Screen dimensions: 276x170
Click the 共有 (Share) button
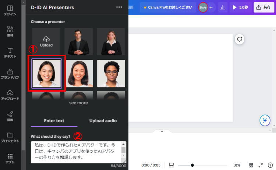264,7
